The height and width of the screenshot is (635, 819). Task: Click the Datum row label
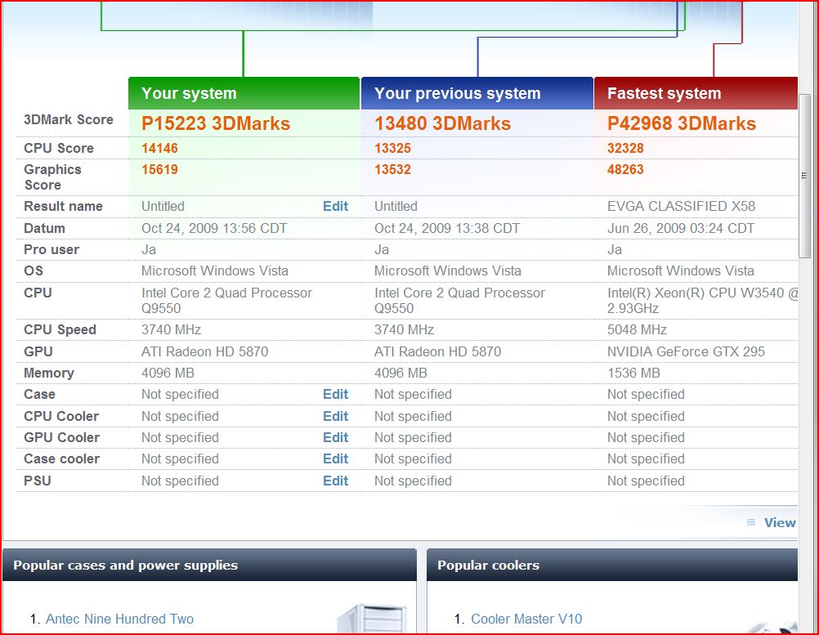[x=44, y=228]
